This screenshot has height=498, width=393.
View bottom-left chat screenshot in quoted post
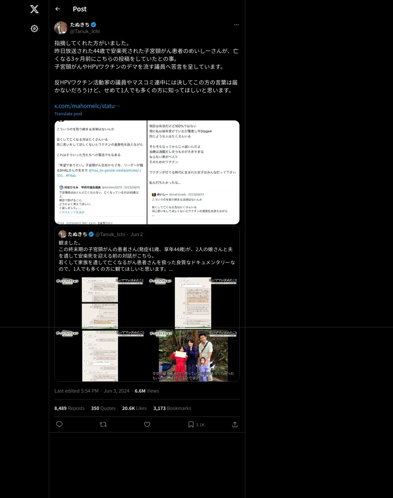101,356
